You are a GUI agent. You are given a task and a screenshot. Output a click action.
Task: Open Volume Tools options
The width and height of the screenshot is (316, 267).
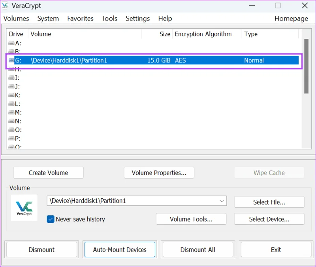tap(191, 219)
